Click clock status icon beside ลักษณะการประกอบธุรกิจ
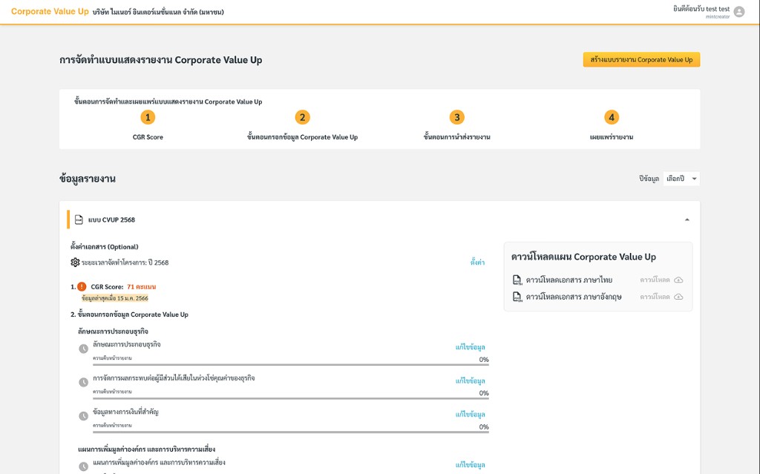Screen dimensions: 760x474 (x=83, y=349)
